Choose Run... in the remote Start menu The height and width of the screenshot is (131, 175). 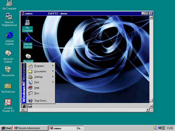[x=41, y=93]
